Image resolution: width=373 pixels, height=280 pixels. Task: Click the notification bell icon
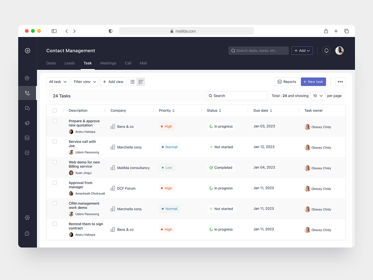[x=326, y=50]
